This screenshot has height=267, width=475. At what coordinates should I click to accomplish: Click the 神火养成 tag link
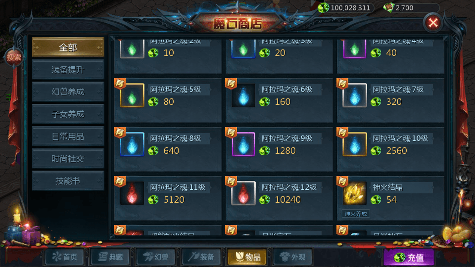[356, 214]
